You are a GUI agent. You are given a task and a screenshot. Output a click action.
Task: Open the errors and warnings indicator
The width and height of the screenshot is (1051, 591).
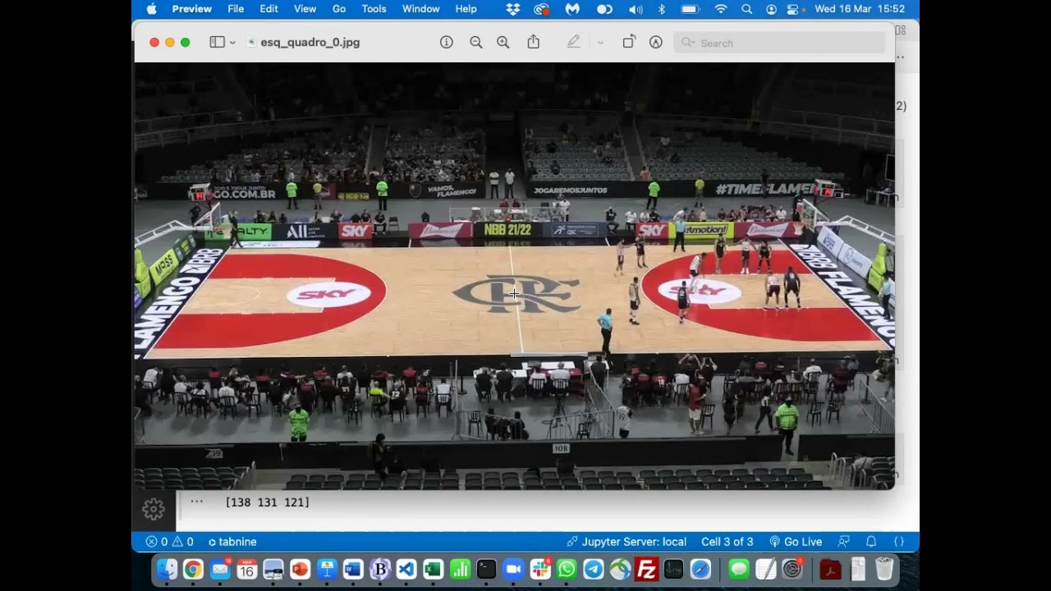click(170, 542)
